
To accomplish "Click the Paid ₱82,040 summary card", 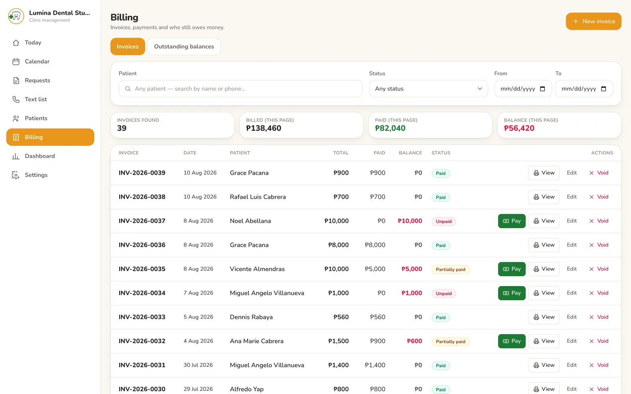I will coord(430,125).
